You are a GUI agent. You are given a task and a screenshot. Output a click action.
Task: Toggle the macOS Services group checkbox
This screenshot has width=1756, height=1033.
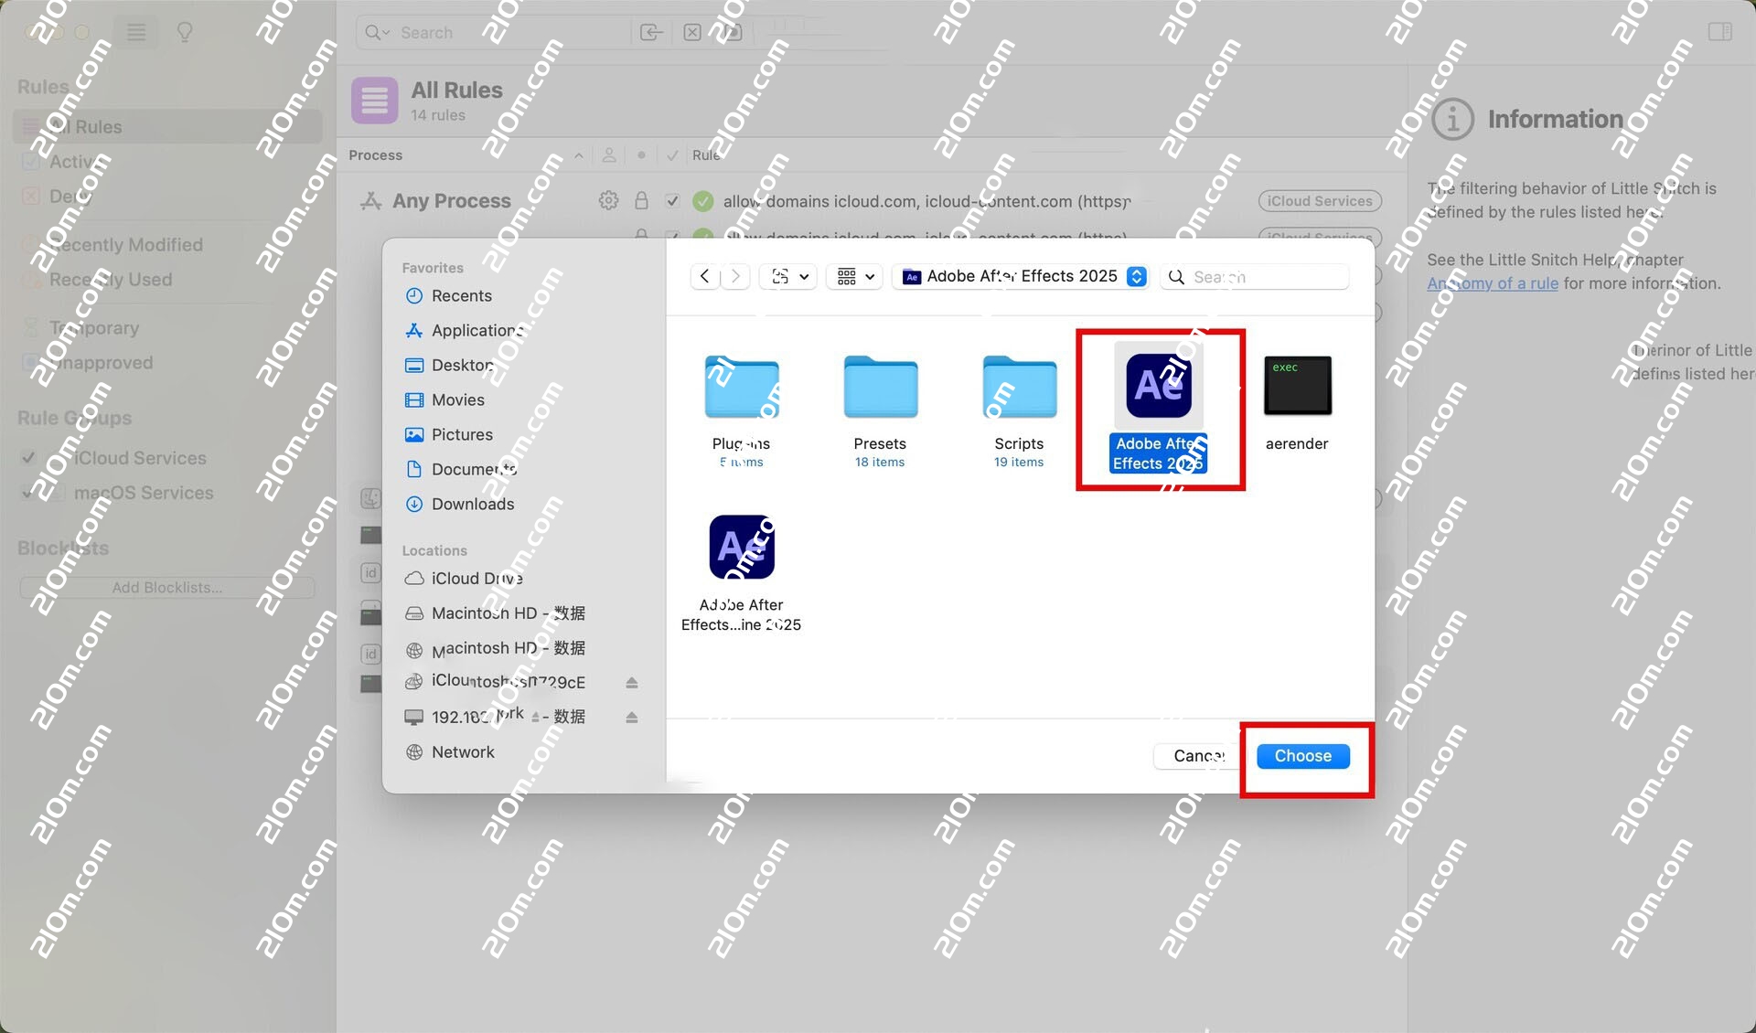tap(29, 493)
